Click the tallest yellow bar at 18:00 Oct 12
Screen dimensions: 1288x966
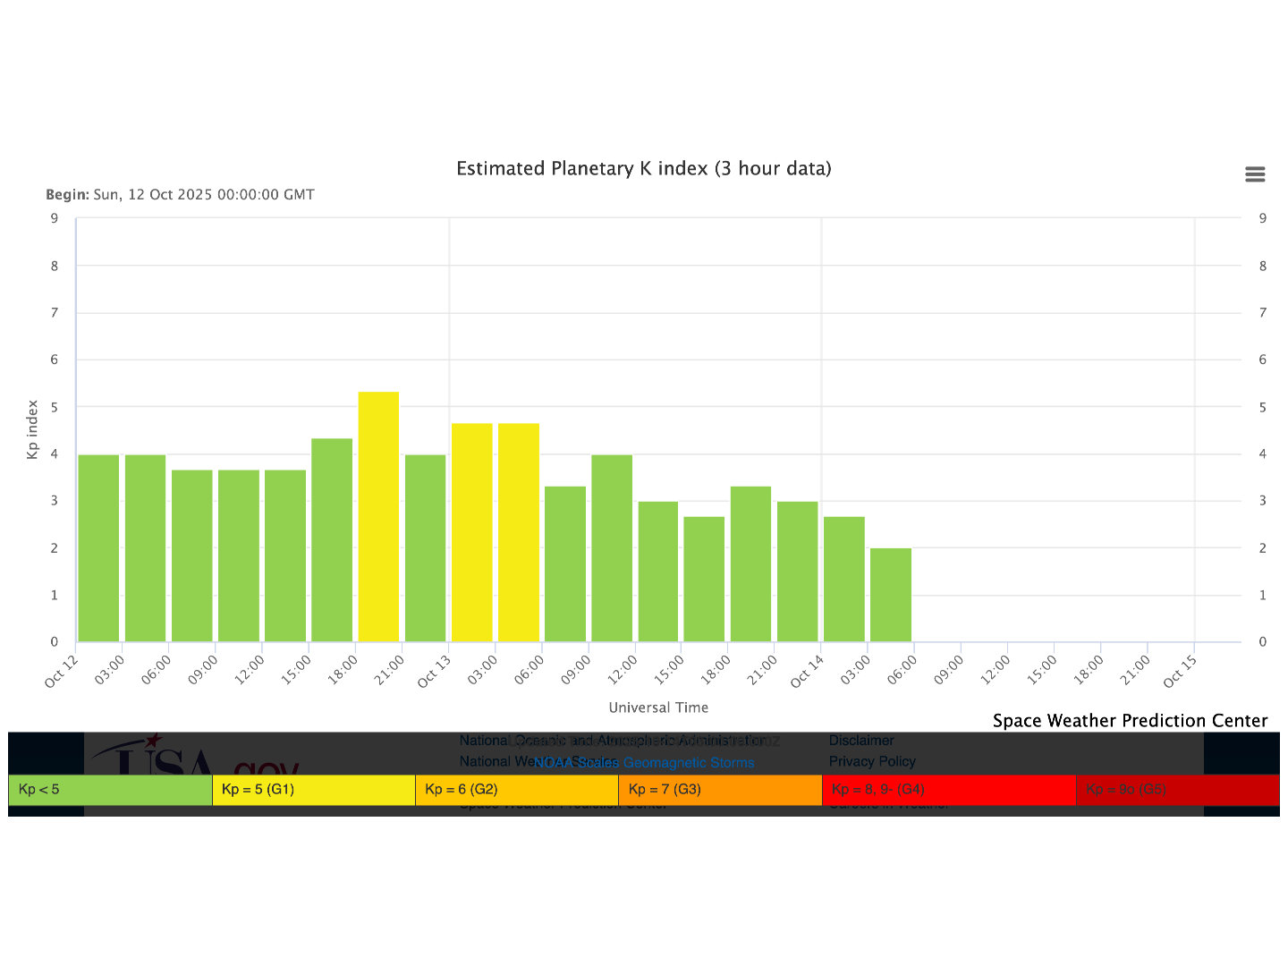(x=378, y=519)
